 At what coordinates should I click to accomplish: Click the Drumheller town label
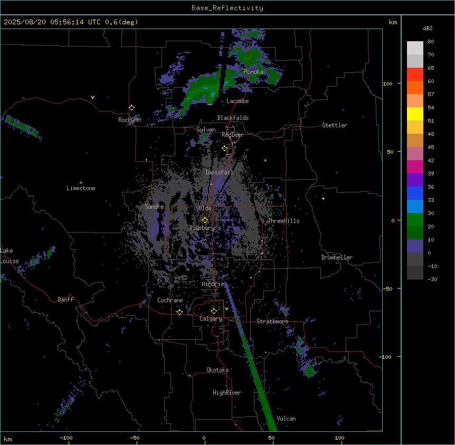tap(337, 257)
